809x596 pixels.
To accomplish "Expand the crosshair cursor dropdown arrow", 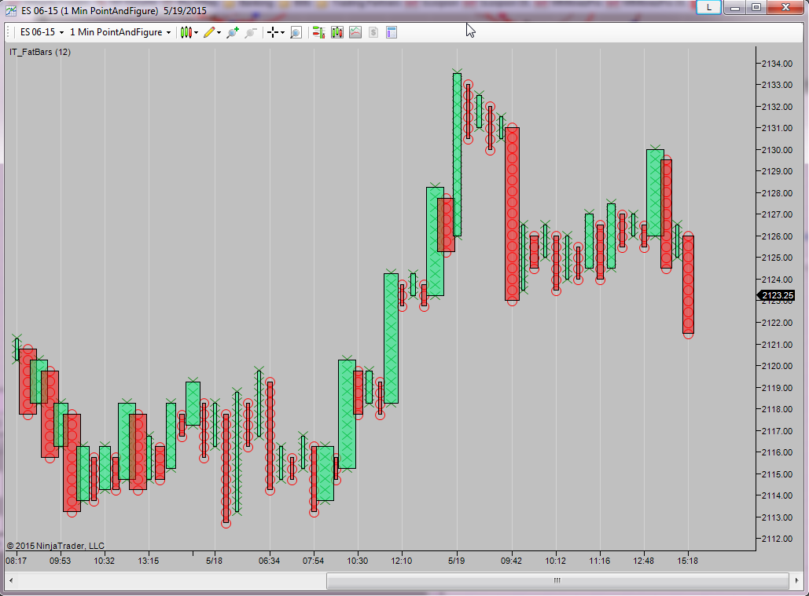I will click(282, 32).
